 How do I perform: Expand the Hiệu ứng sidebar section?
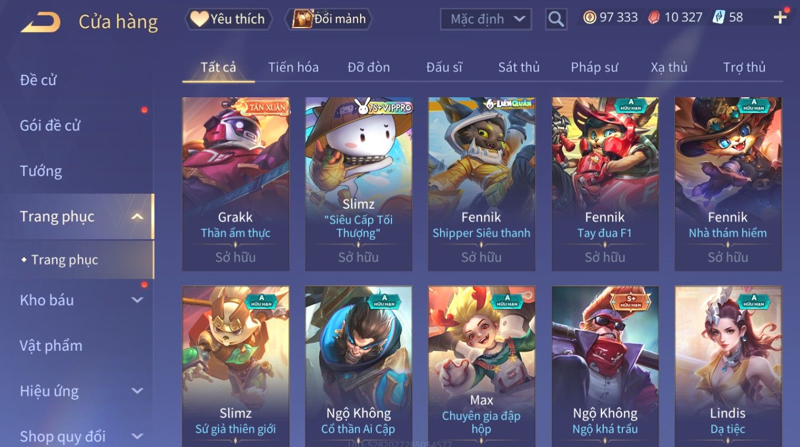[137, 391]
